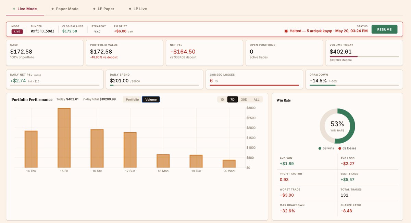Screen dimensions: 411x223
Task: Click the red halted status dot
Action: click(x=286, y=31)
